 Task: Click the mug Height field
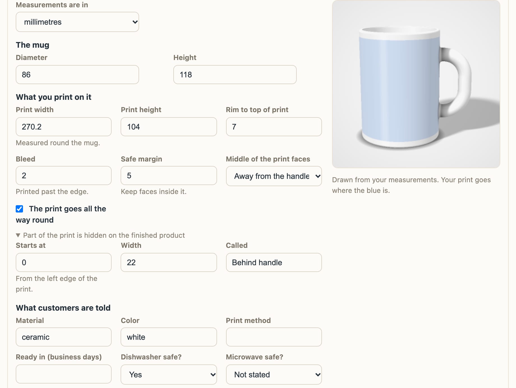[x=235, y=75]
